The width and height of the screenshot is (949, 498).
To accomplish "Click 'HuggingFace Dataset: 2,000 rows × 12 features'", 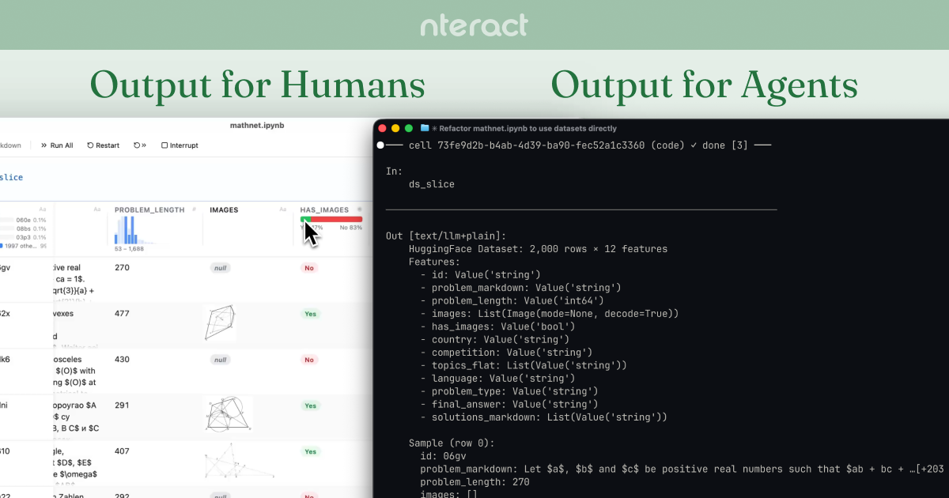I will [x=538, y=249].
